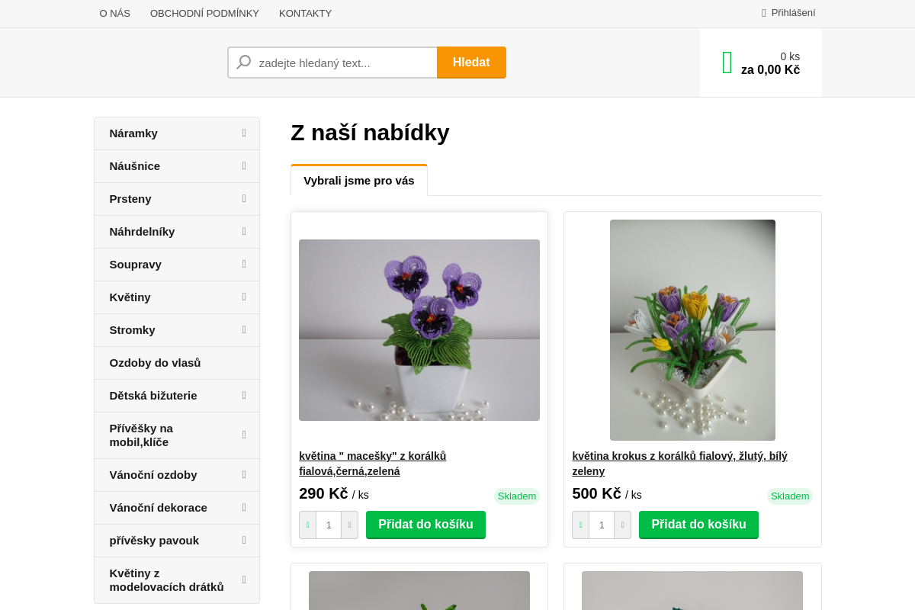Screen dimensions: 915x610
Task: Increase quantity for macešky flower
Action: pyautogui.click(x=349, y=525)
